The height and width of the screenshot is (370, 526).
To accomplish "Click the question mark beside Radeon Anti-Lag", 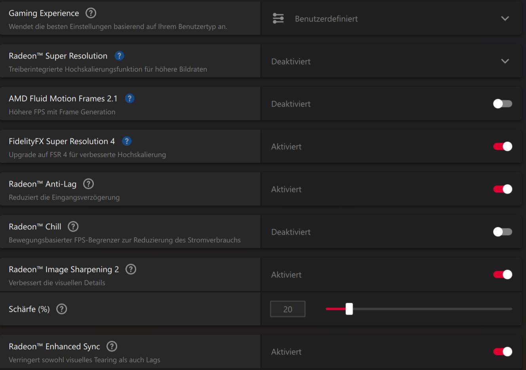I will coord(89,184).
